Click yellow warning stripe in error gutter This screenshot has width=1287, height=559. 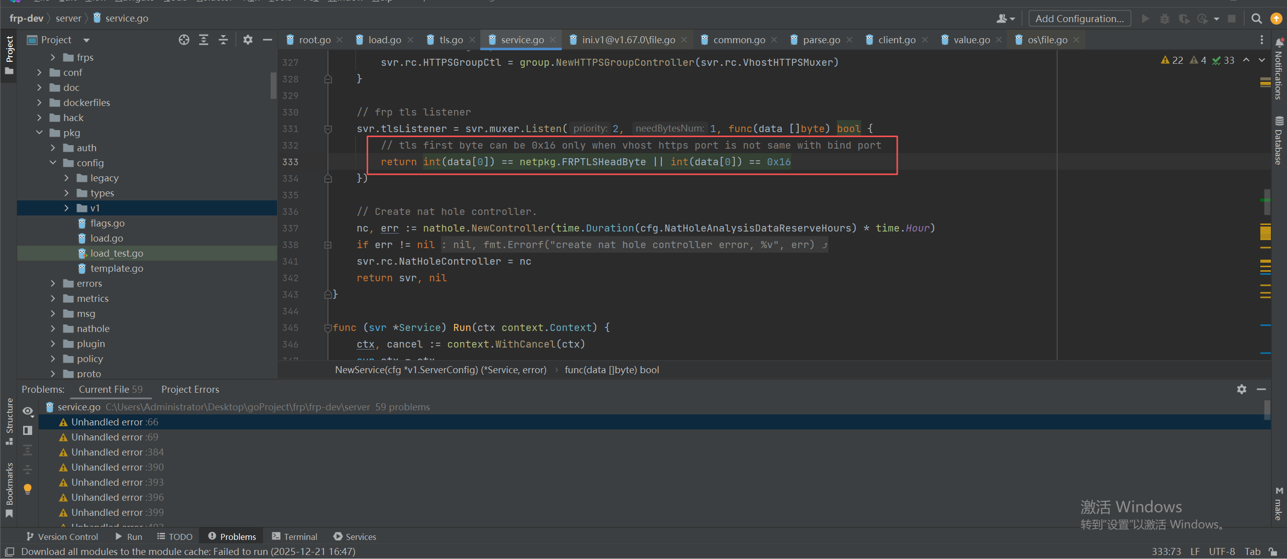(1265, 233)
